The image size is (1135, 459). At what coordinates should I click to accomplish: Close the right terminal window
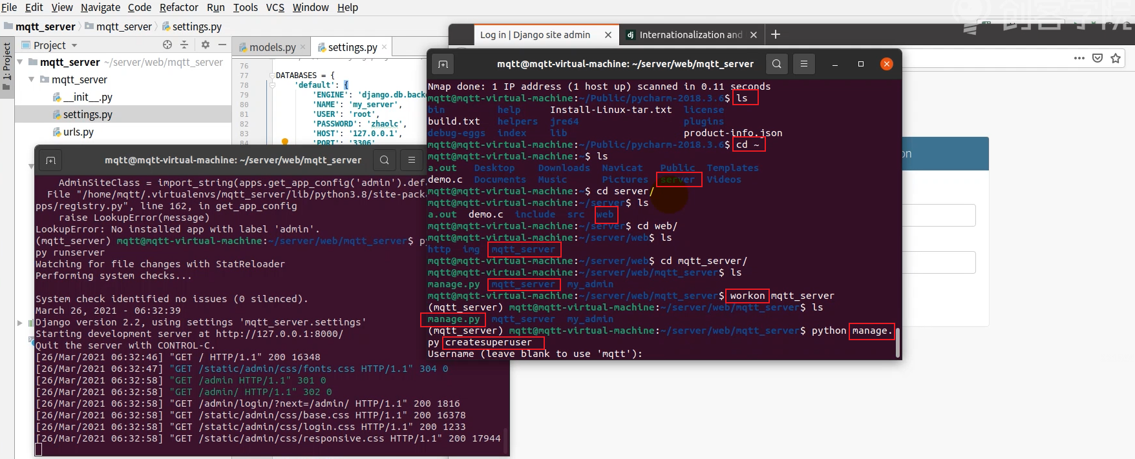[887, 64]
